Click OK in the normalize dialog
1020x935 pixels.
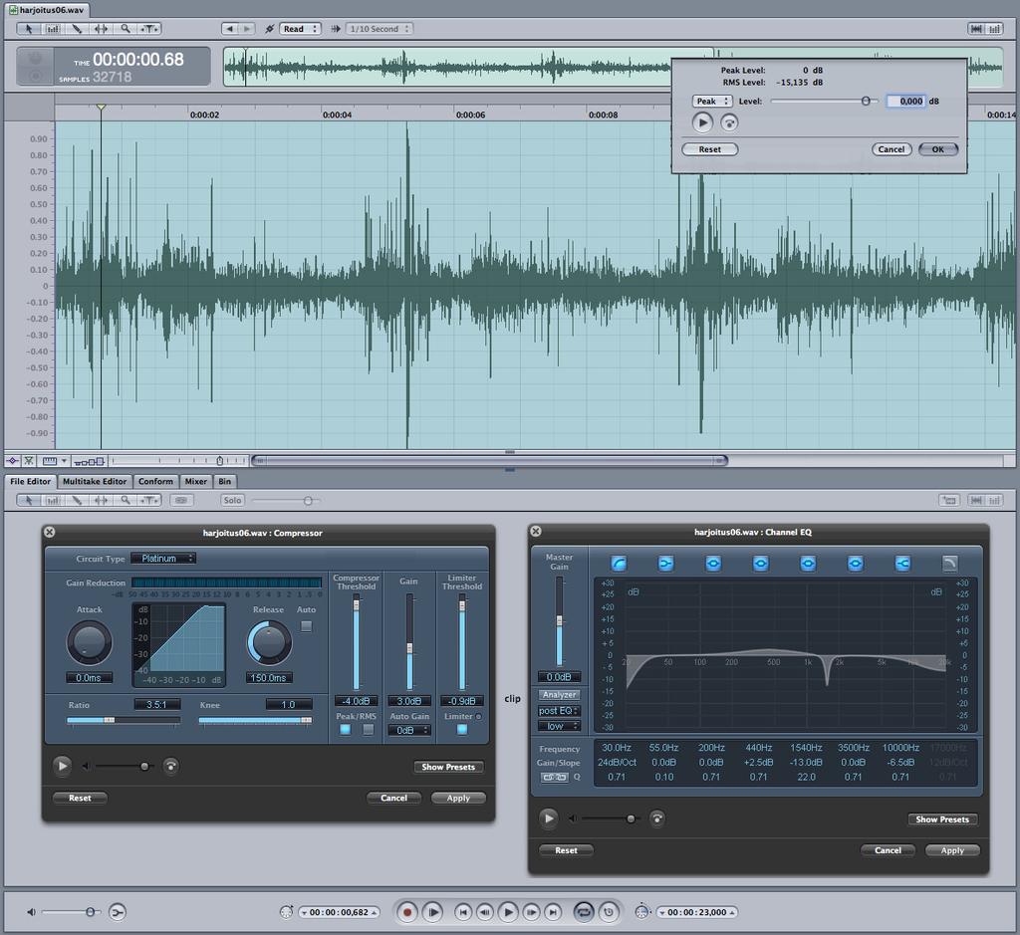[x=938, y=149]
